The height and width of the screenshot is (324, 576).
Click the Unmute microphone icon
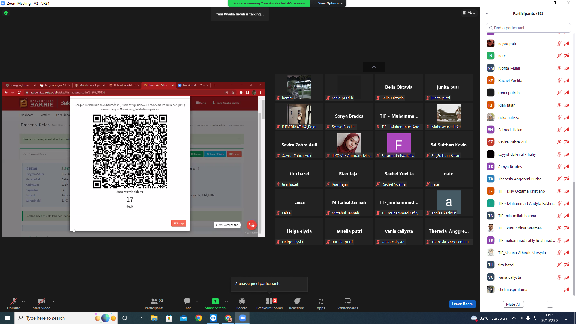coord(13,301)
